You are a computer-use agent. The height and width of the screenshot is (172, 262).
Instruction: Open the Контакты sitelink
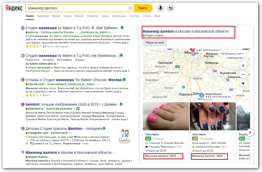[48, 60]
